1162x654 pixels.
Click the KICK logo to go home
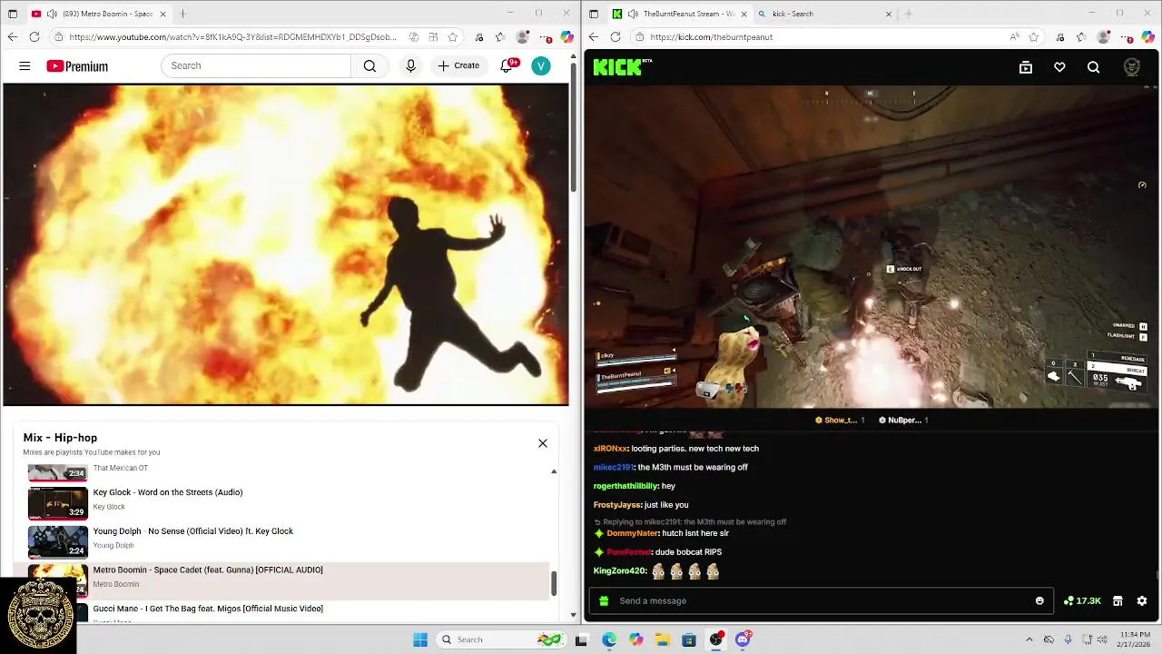point(618,66)
